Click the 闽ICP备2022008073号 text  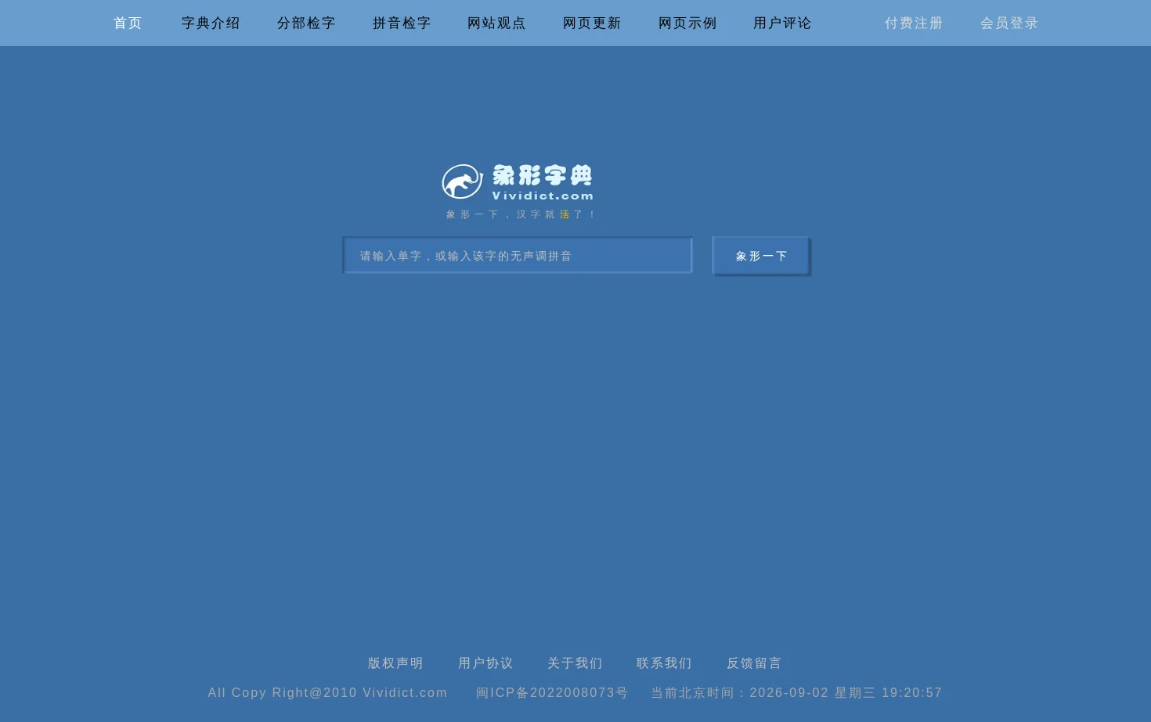coord(552,693)
